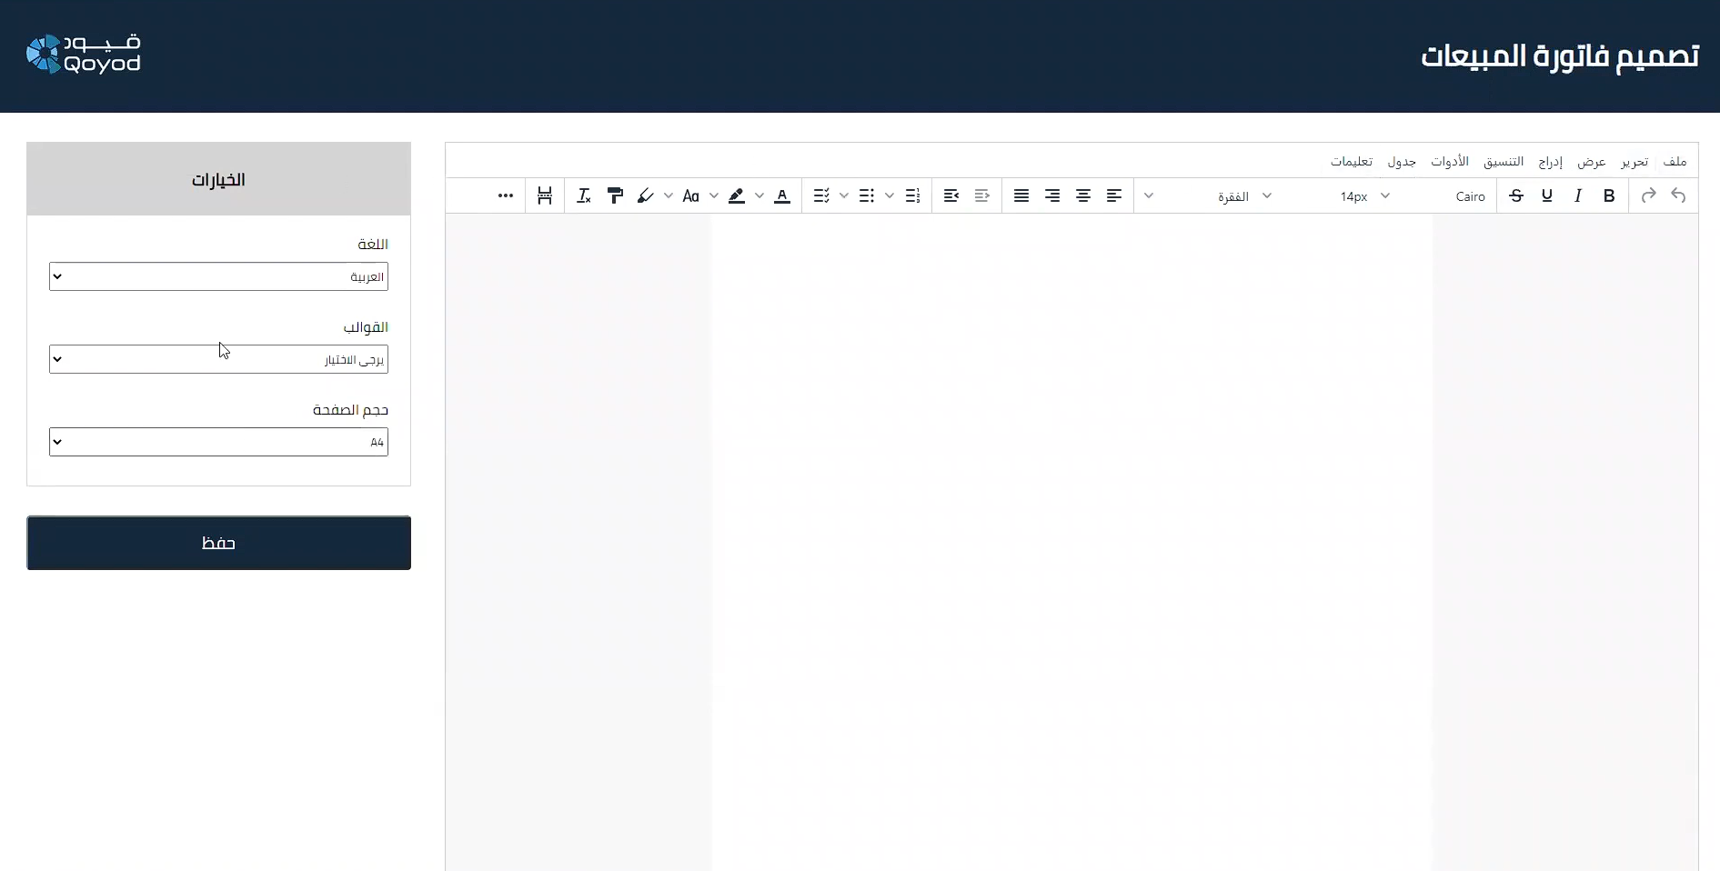Open the language dropdown showing العربية
1720x871 pixels.
tap(218, 276)
